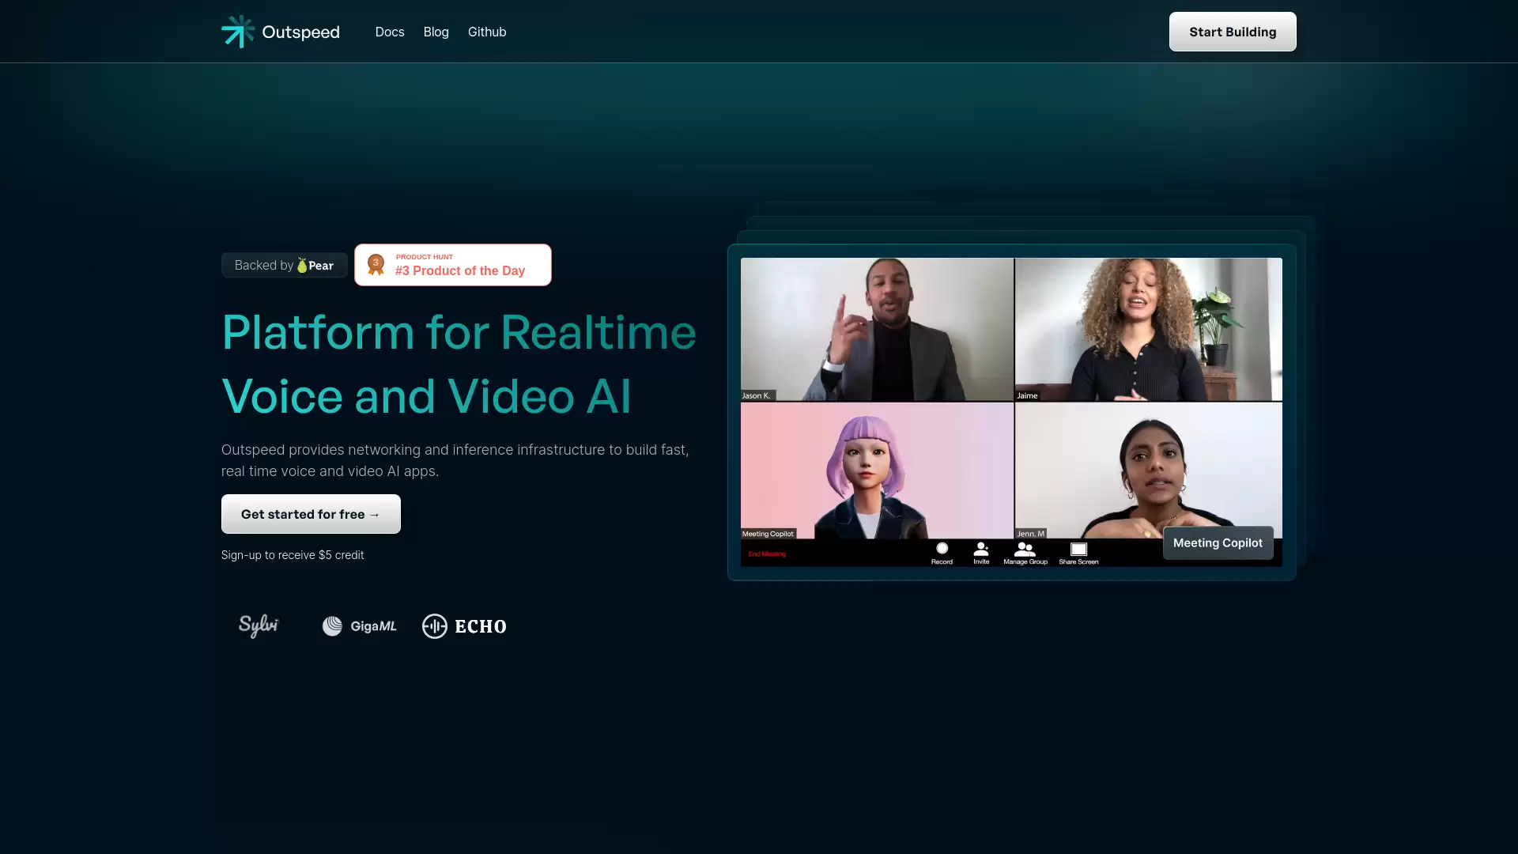The height and width of the screenshot is (854, 1518).
Task: Select the purple-haired avatar video tile
Action: [876, 470]
